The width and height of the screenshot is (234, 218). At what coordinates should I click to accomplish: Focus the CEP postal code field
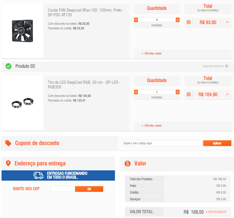(x=63, y=189)
